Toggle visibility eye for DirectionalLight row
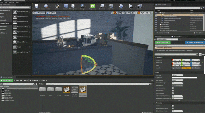This screenshot has width=205, height=113. tap(156, 15)
